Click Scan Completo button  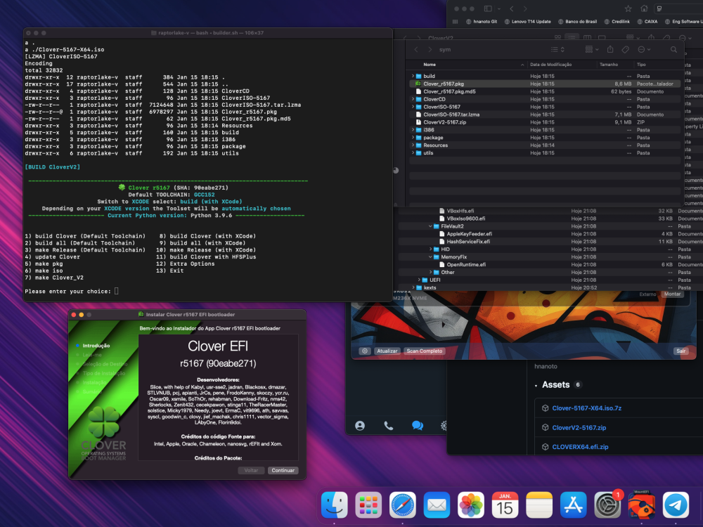click(x=424, y=351)
